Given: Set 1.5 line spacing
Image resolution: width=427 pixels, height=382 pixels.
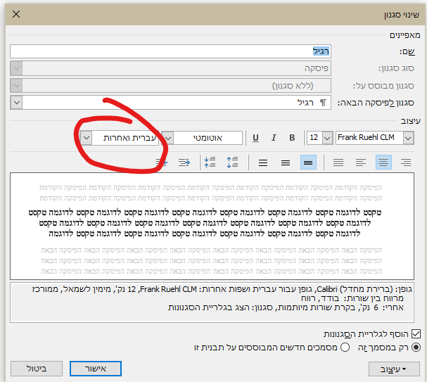Looking at the screenshot, I should (x=286, y=163).
